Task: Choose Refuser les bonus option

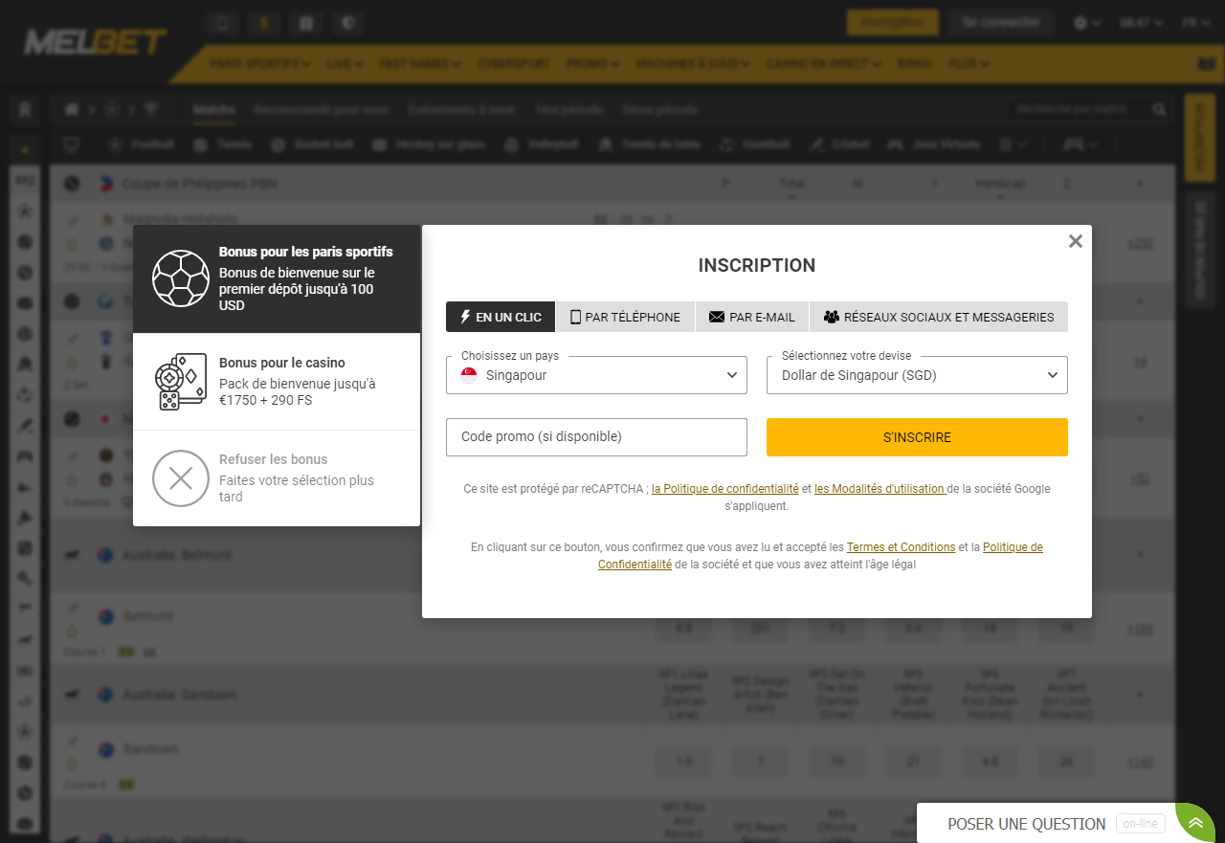Action: point(277,477)
